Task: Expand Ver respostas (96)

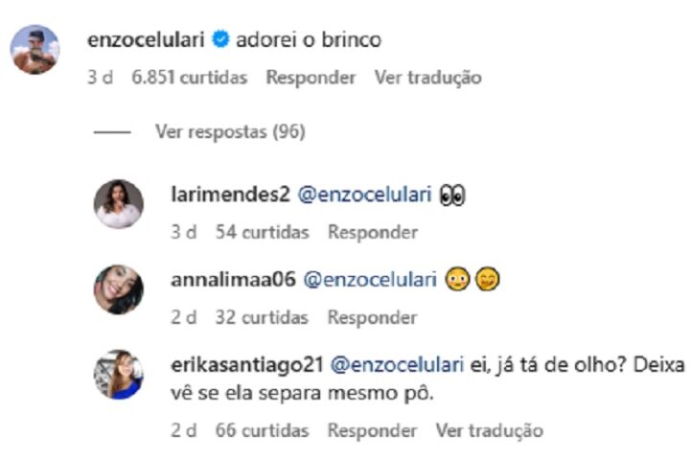Action: pos(230,132)
